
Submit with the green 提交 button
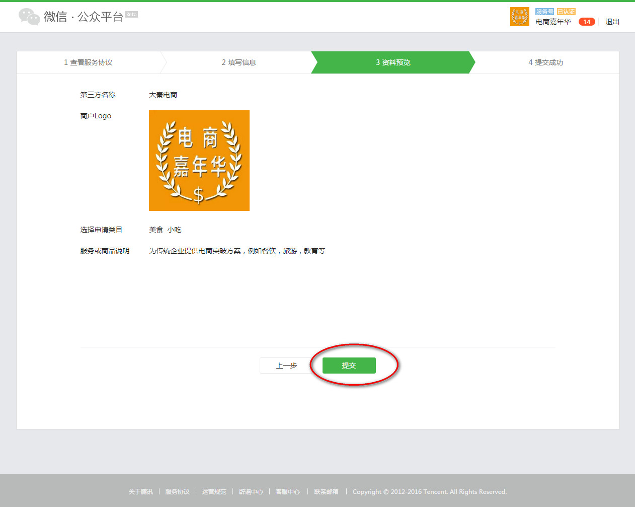[x=349, y=366]
